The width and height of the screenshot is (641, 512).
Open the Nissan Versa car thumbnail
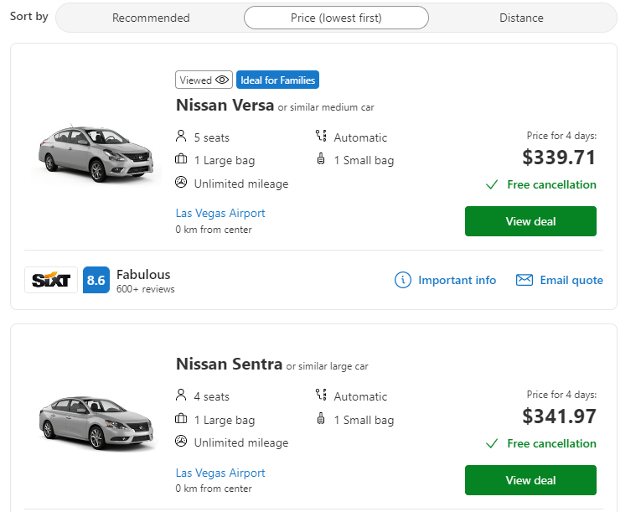(x=96, y=153)
